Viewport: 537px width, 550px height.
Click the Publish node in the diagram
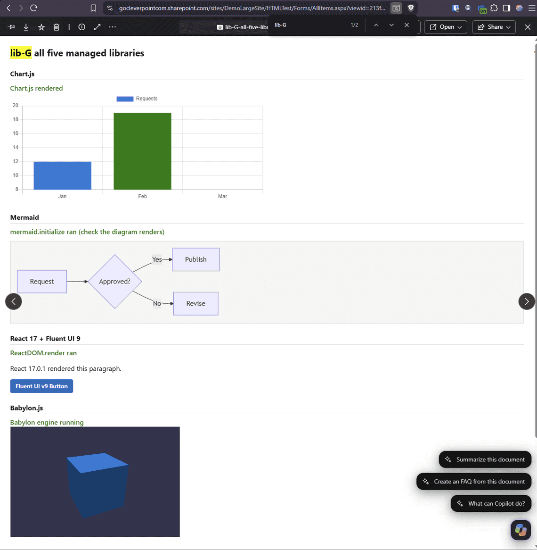click(196, 259)
